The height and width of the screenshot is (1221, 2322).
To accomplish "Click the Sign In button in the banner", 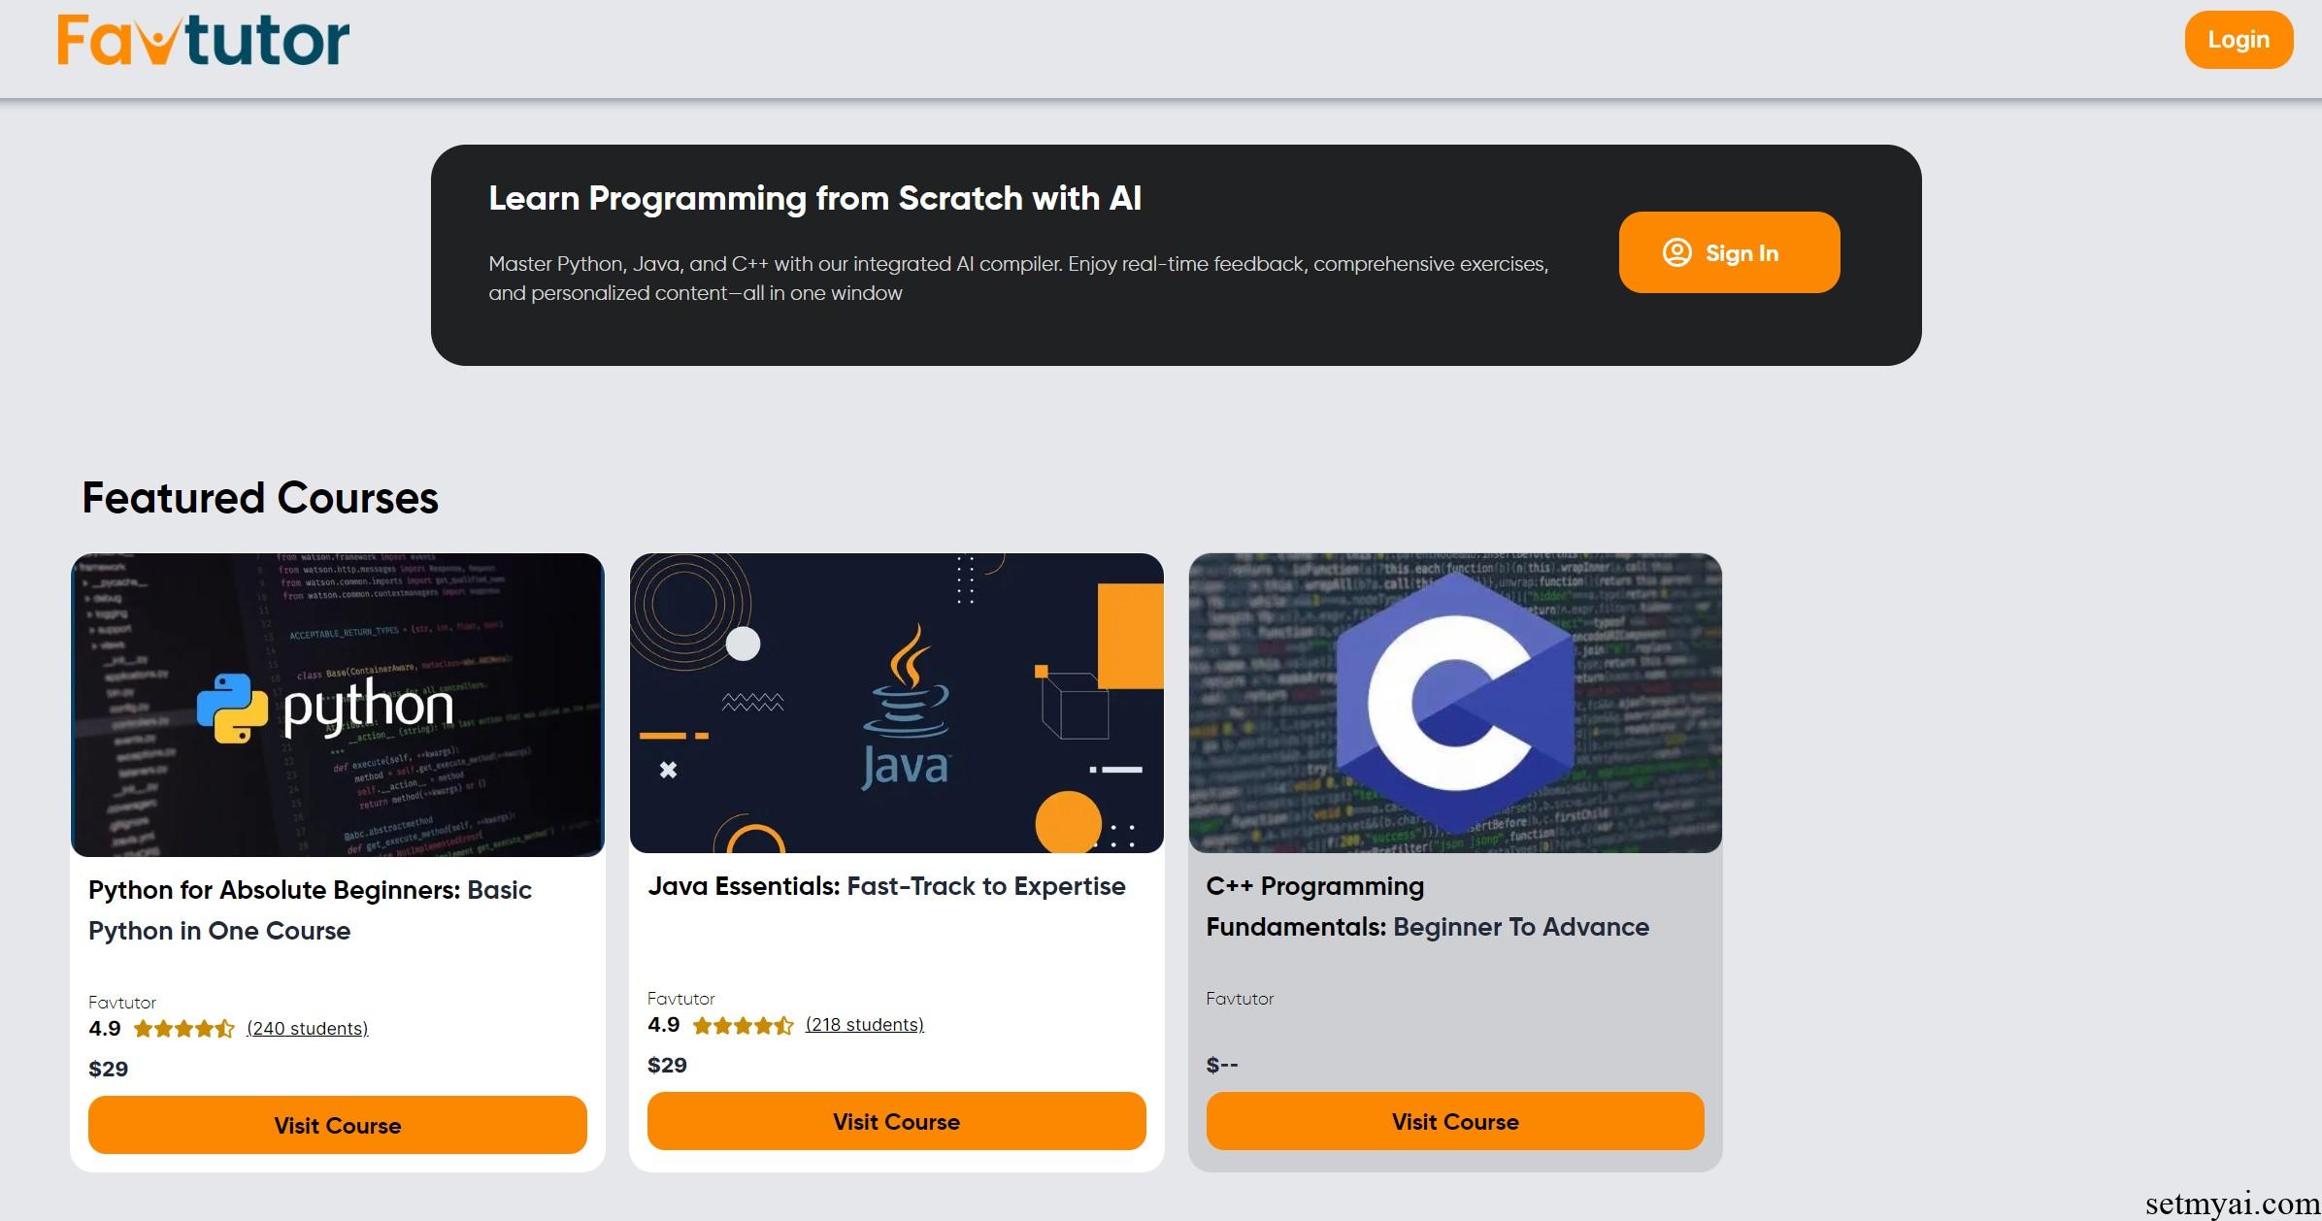I will (x=1729, y=252).
